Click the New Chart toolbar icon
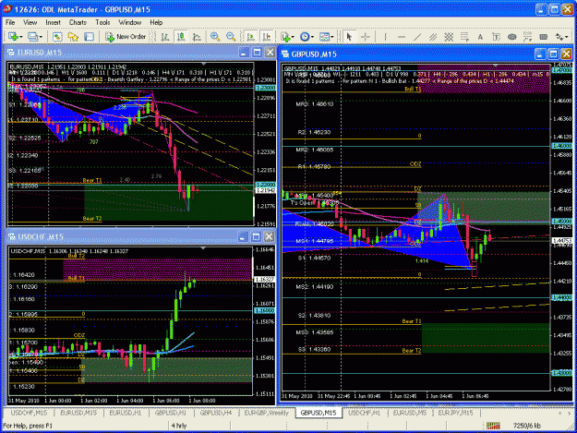577x433 pixels. (13, 36)
